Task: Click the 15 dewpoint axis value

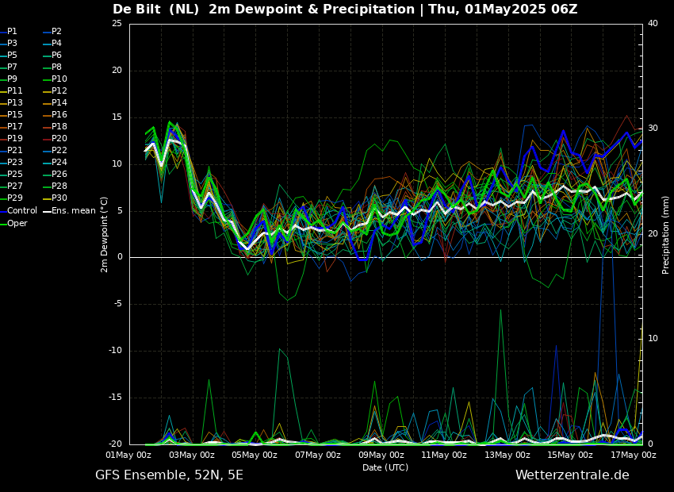Action: pos(117,117)
